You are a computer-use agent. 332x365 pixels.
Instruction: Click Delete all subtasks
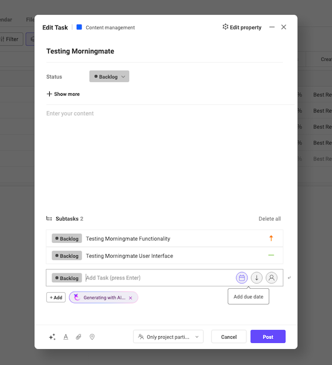[x=270, y=219]
